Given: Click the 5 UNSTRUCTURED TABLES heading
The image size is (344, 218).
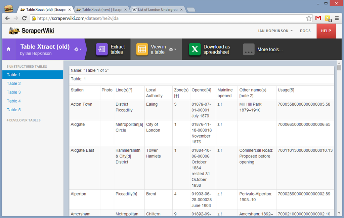Looking at the screenshot, I should 27,66.
